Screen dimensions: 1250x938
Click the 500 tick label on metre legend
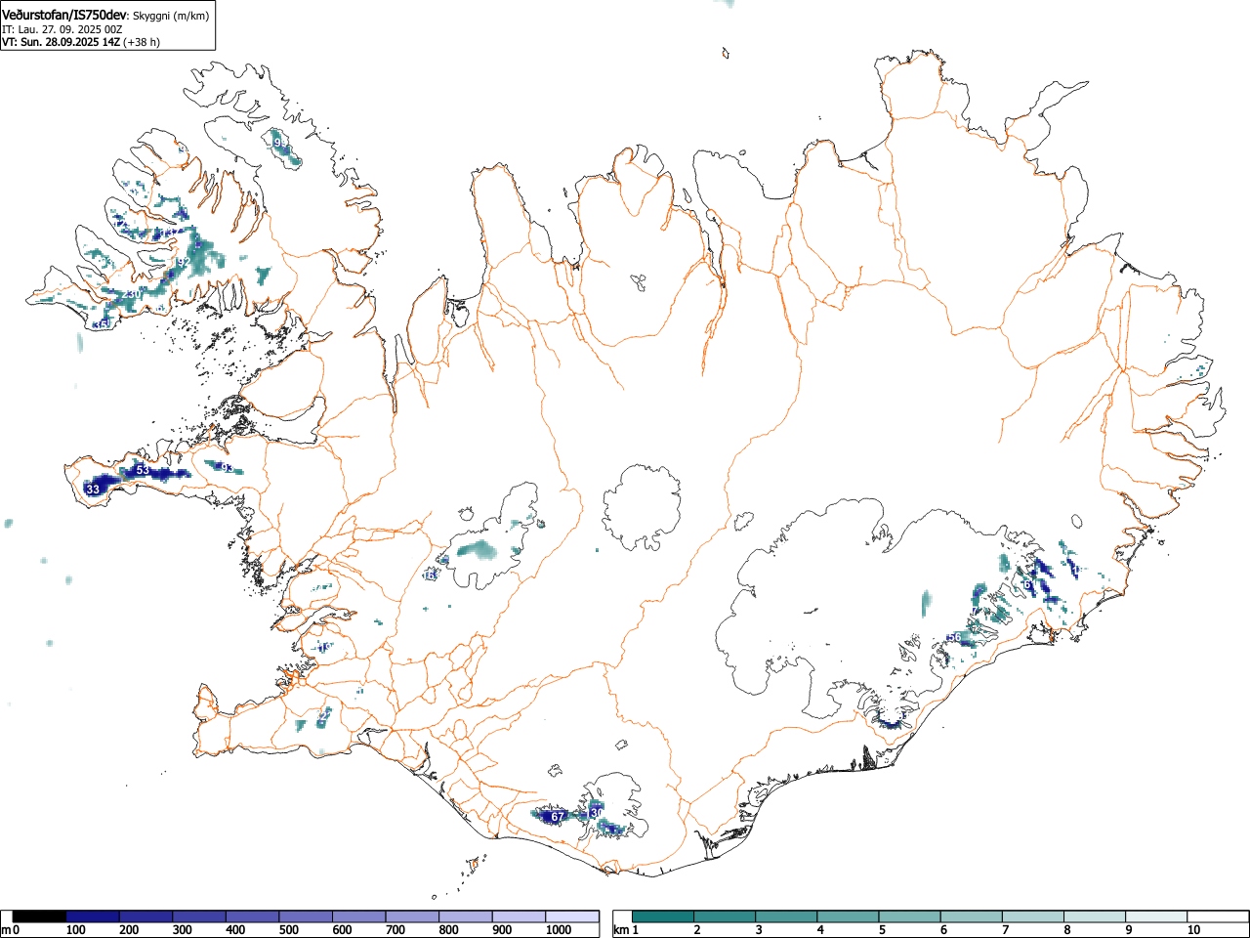coord(288,930)
